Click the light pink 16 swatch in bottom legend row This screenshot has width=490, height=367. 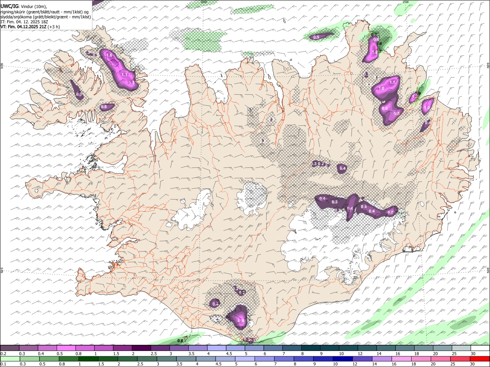[x=401, y=359]
